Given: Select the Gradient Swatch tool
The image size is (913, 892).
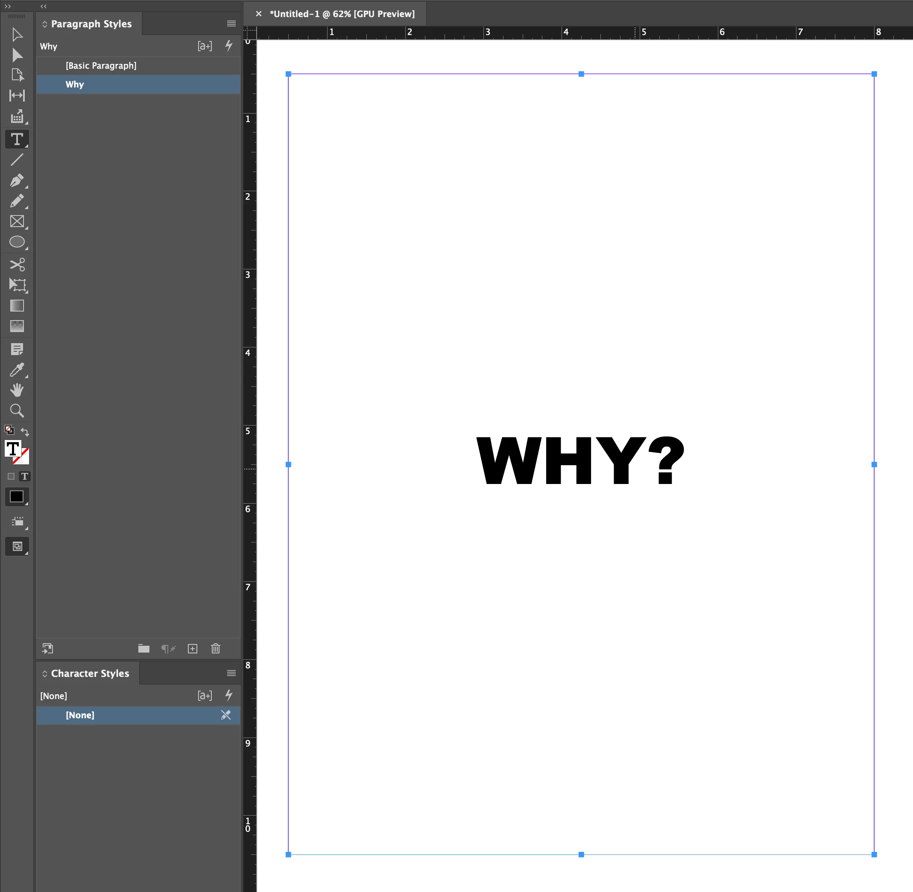Looking at the screenshot, I should [x=17, y=306].
